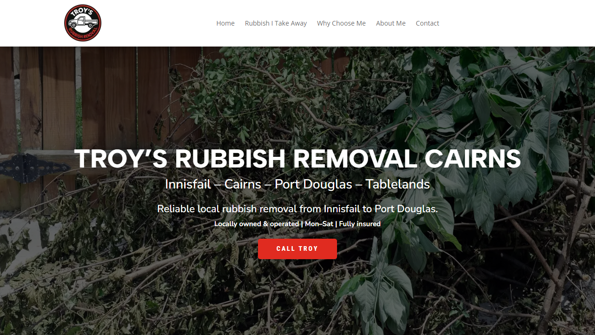Click the Mon–Sat text in tagline
The height and width of the screenshot is (335, 595).
click(x=319, y=224)
